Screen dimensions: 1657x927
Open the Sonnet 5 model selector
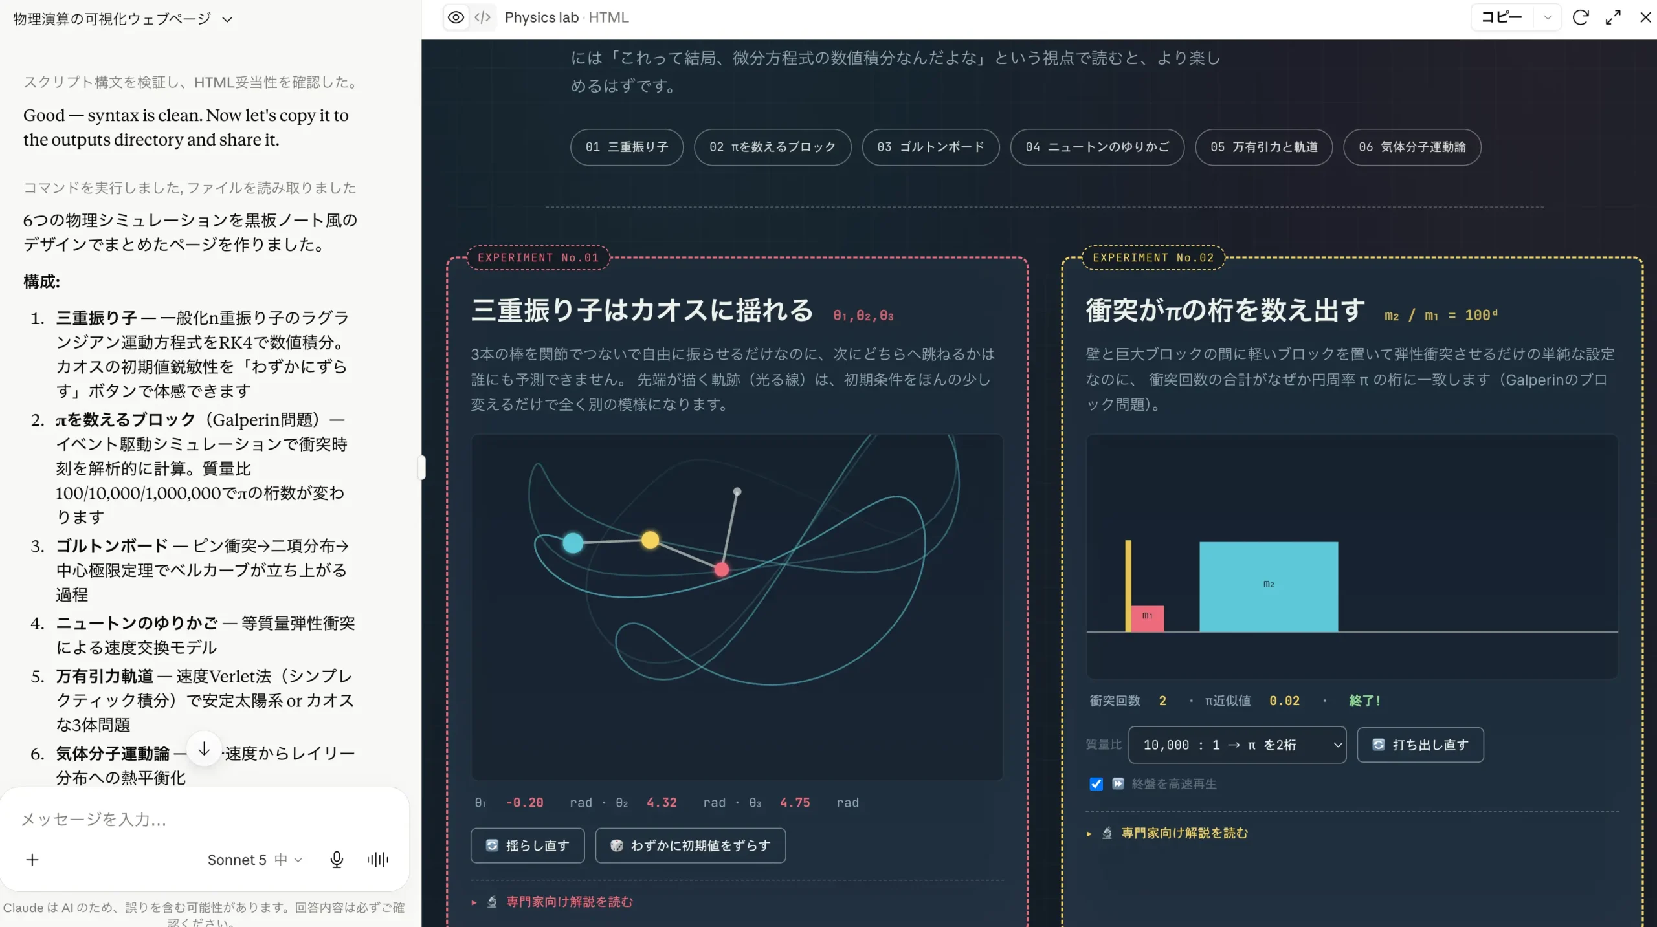pos(255,859)
